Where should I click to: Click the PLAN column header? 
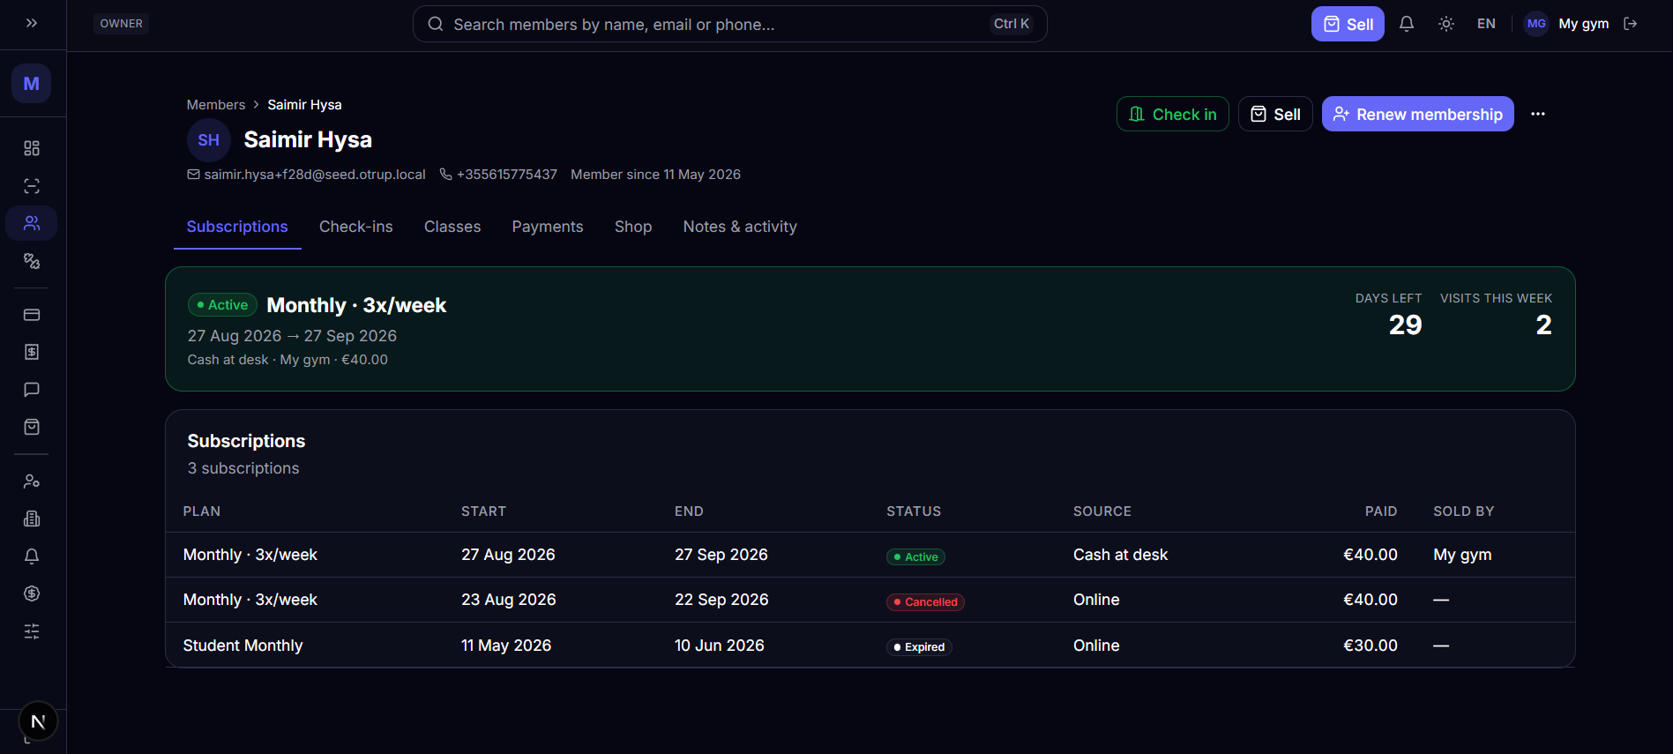pos(202,511)
